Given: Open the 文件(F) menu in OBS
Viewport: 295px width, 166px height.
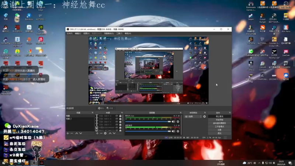Looking at the screenshot, I should pos(69,34).
